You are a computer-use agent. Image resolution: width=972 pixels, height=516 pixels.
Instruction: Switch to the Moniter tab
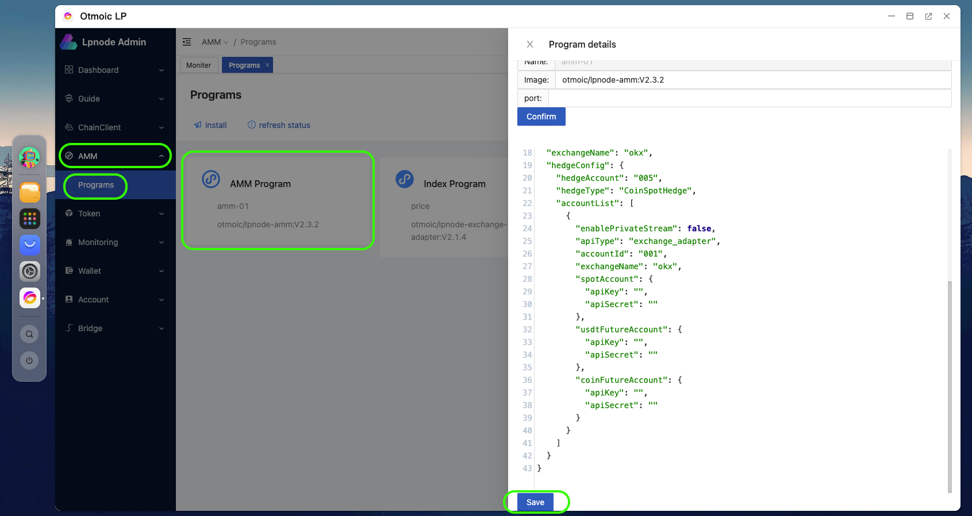[198, 65]
